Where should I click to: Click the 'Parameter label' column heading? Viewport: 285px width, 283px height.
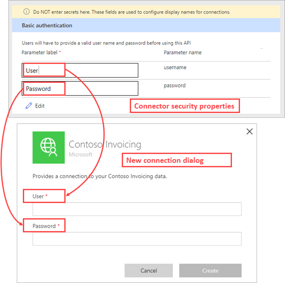[x=39, y=53]
